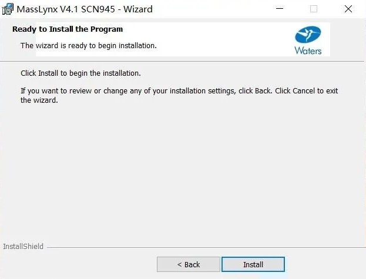Image resolution: width=366 pixels, height=279 pixels.
Task: Click the empty title bar area
Action: click(x=211, y=9)
